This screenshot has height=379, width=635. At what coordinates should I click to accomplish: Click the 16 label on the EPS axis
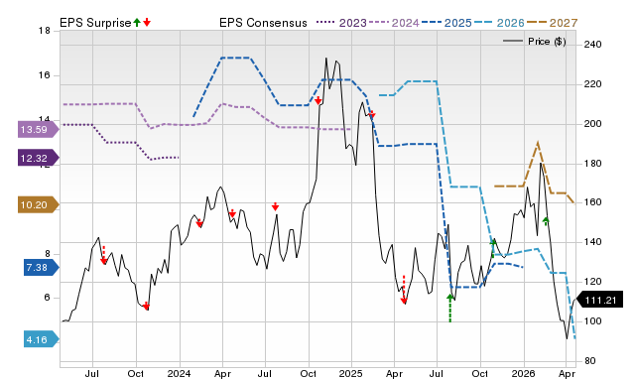[x=45, y=75]
